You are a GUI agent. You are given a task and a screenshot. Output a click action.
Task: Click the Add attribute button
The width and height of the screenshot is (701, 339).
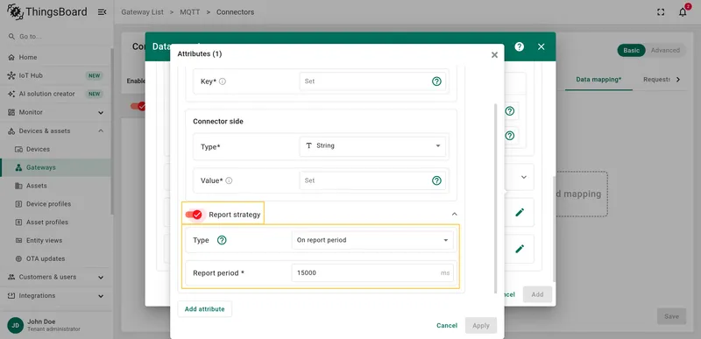pos(205,309)
